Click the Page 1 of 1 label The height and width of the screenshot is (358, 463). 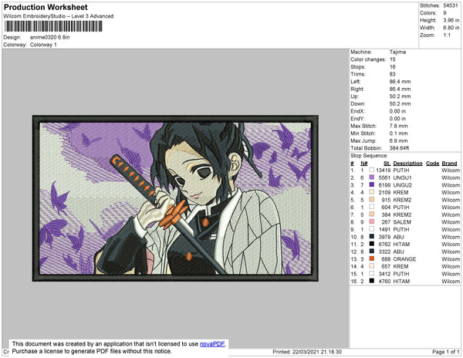click(x=445, y=352)
